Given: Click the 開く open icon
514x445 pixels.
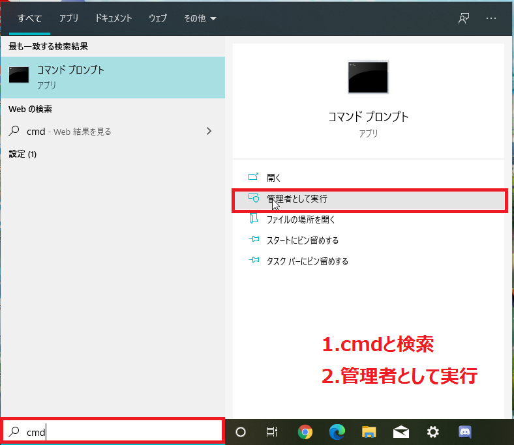Looking at the screenshot, I should pos(253,177).
